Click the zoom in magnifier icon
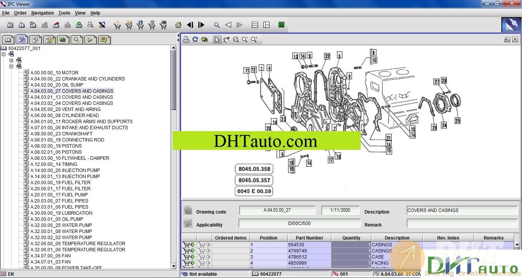This screenshot has height=278, width=522. [254, 39]
